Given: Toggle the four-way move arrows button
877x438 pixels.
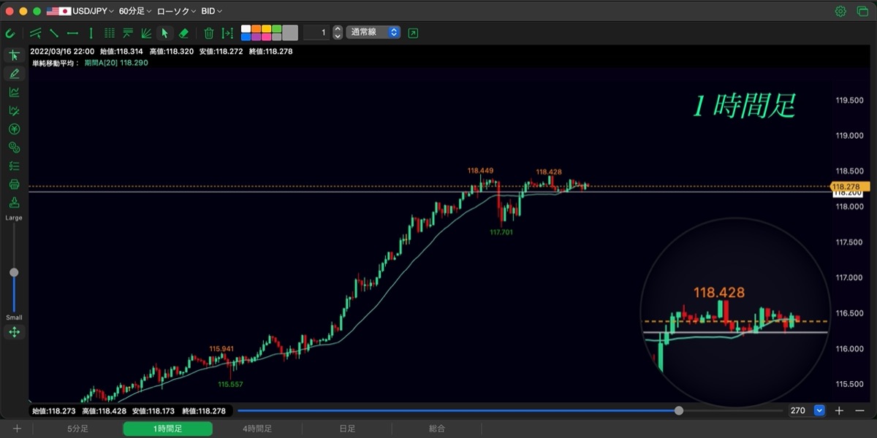Looking at the screenshot, I should pyautogui.click(x=14, y=332).
